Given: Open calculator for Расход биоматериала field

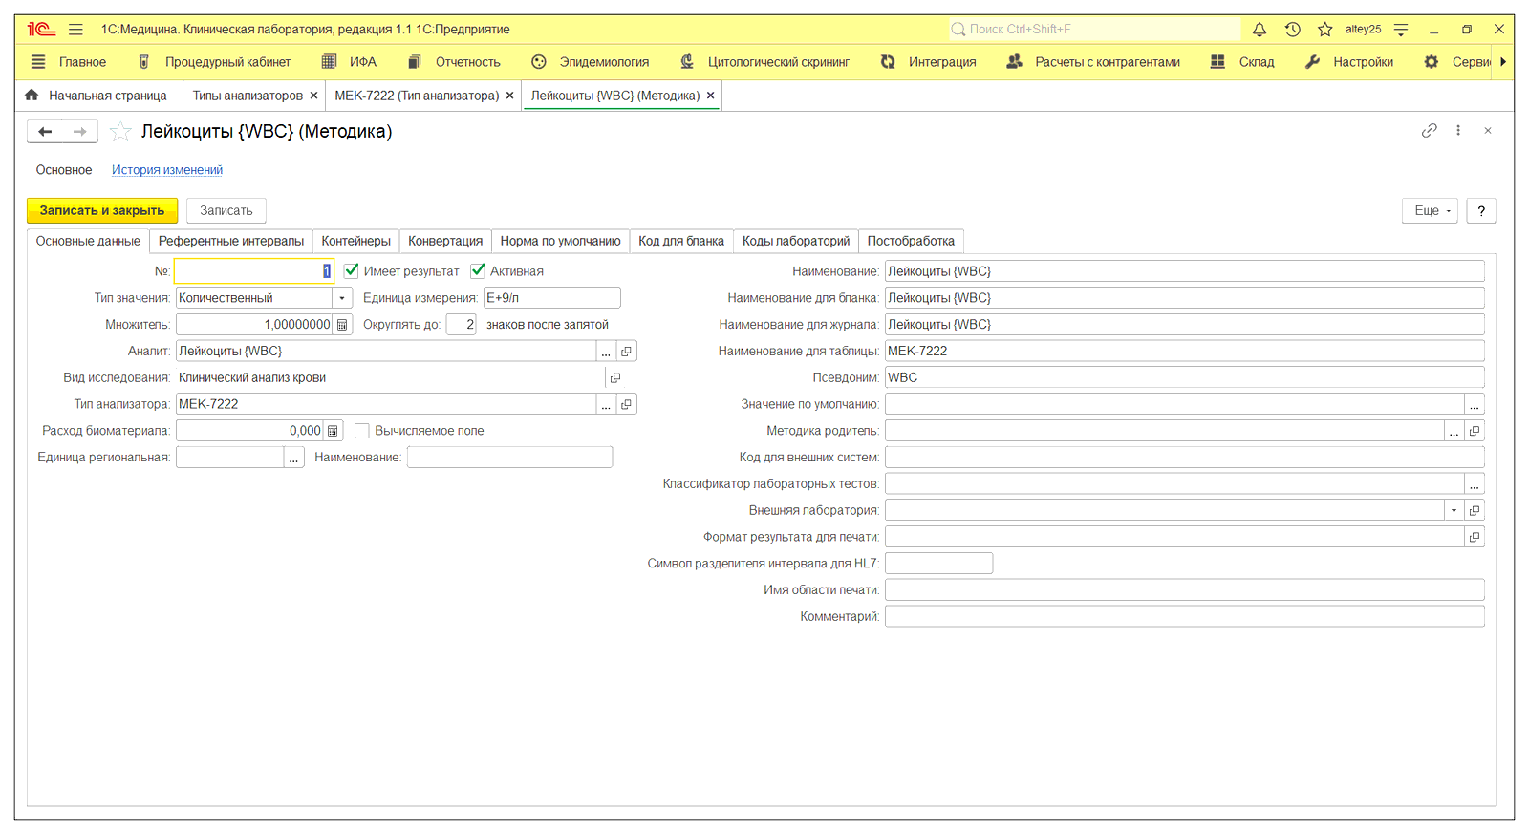Looking at the screenshot, I should (x=333, y=431).
